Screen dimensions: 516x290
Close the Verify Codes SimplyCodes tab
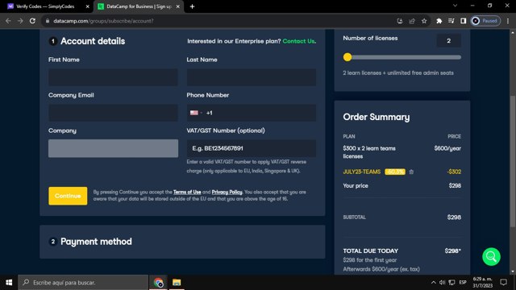88,6
